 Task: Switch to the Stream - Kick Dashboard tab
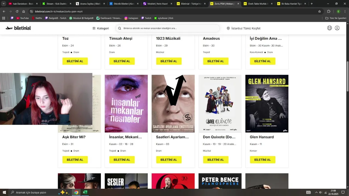tap(57, 4)
